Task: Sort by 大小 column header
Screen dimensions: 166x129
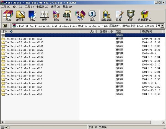Action: pyautogui.click(x=88, y=31)
